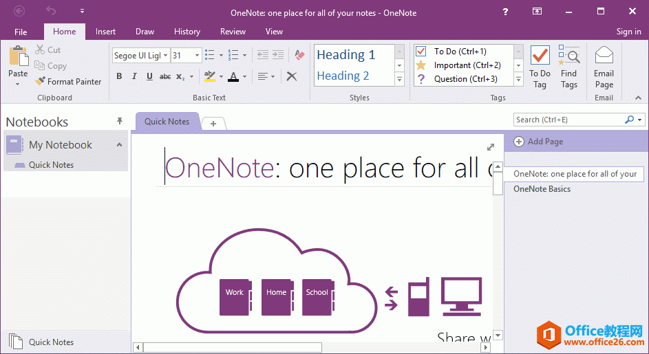
Task: Toggle strikethrough formatting
Action: click(165, 76)
